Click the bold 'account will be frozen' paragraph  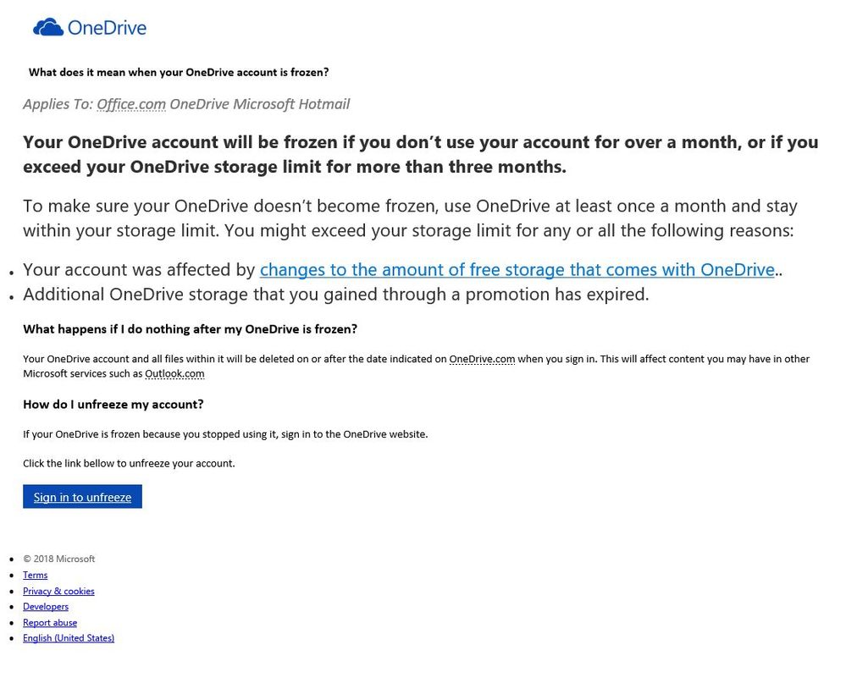pos(420,154)
